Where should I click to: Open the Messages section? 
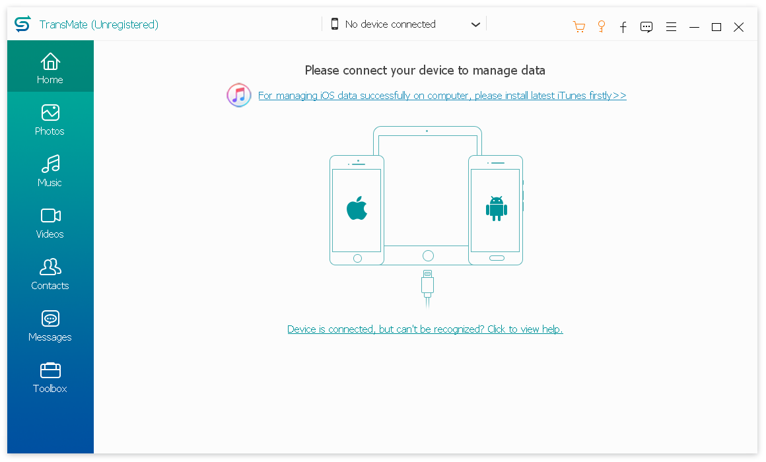click(50, 326)
